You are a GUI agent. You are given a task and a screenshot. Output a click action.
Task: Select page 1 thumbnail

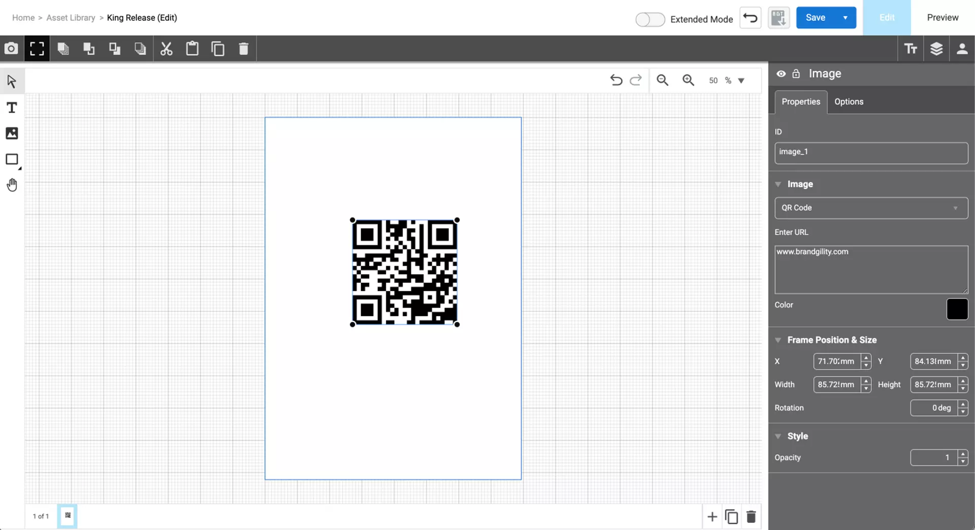(x=67, y=516)
